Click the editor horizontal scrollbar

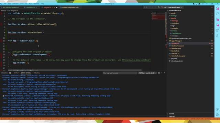pyautogui.click(x=75, y=70)
